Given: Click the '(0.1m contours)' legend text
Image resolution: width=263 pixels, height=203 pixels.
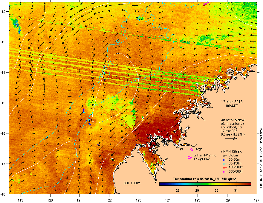Looking at the screenshot, I should pyautogui.click(x=232, y=124).
